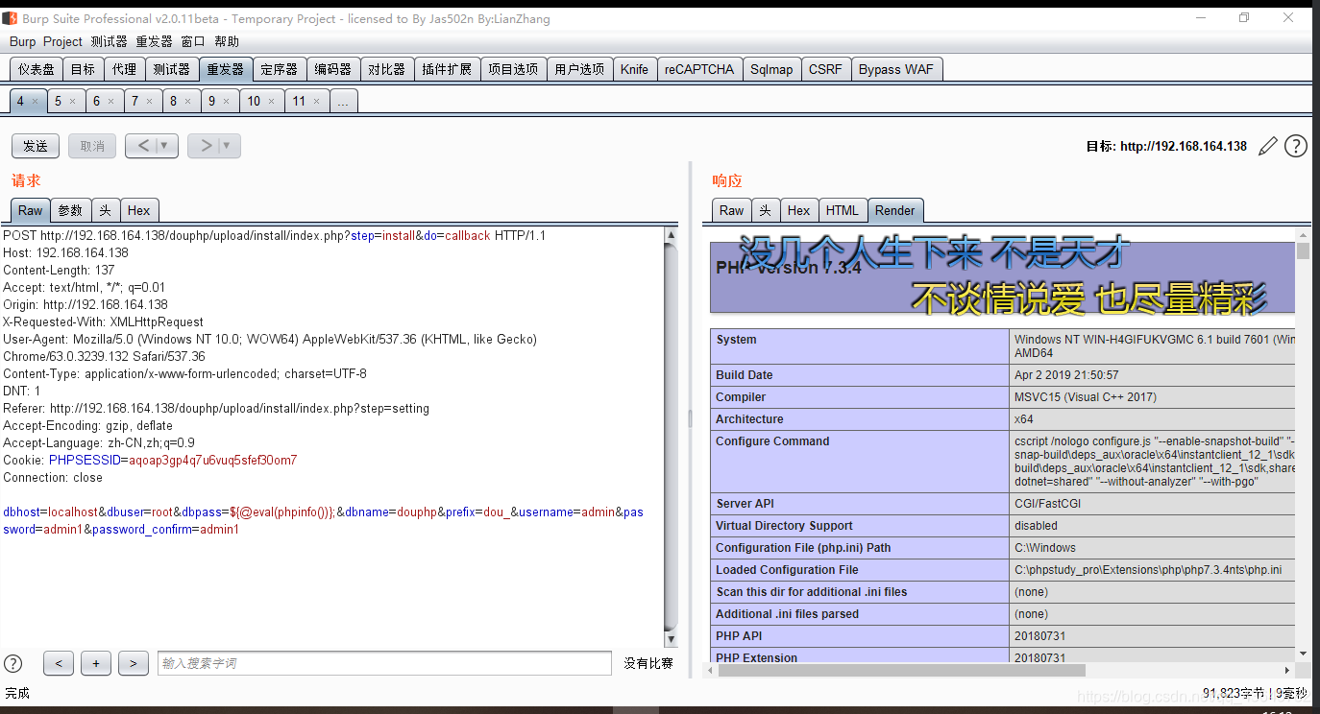Open the Burp menu
This screenshot has width=1320, height=714.
pyautogui.click(x=22, y=41)
